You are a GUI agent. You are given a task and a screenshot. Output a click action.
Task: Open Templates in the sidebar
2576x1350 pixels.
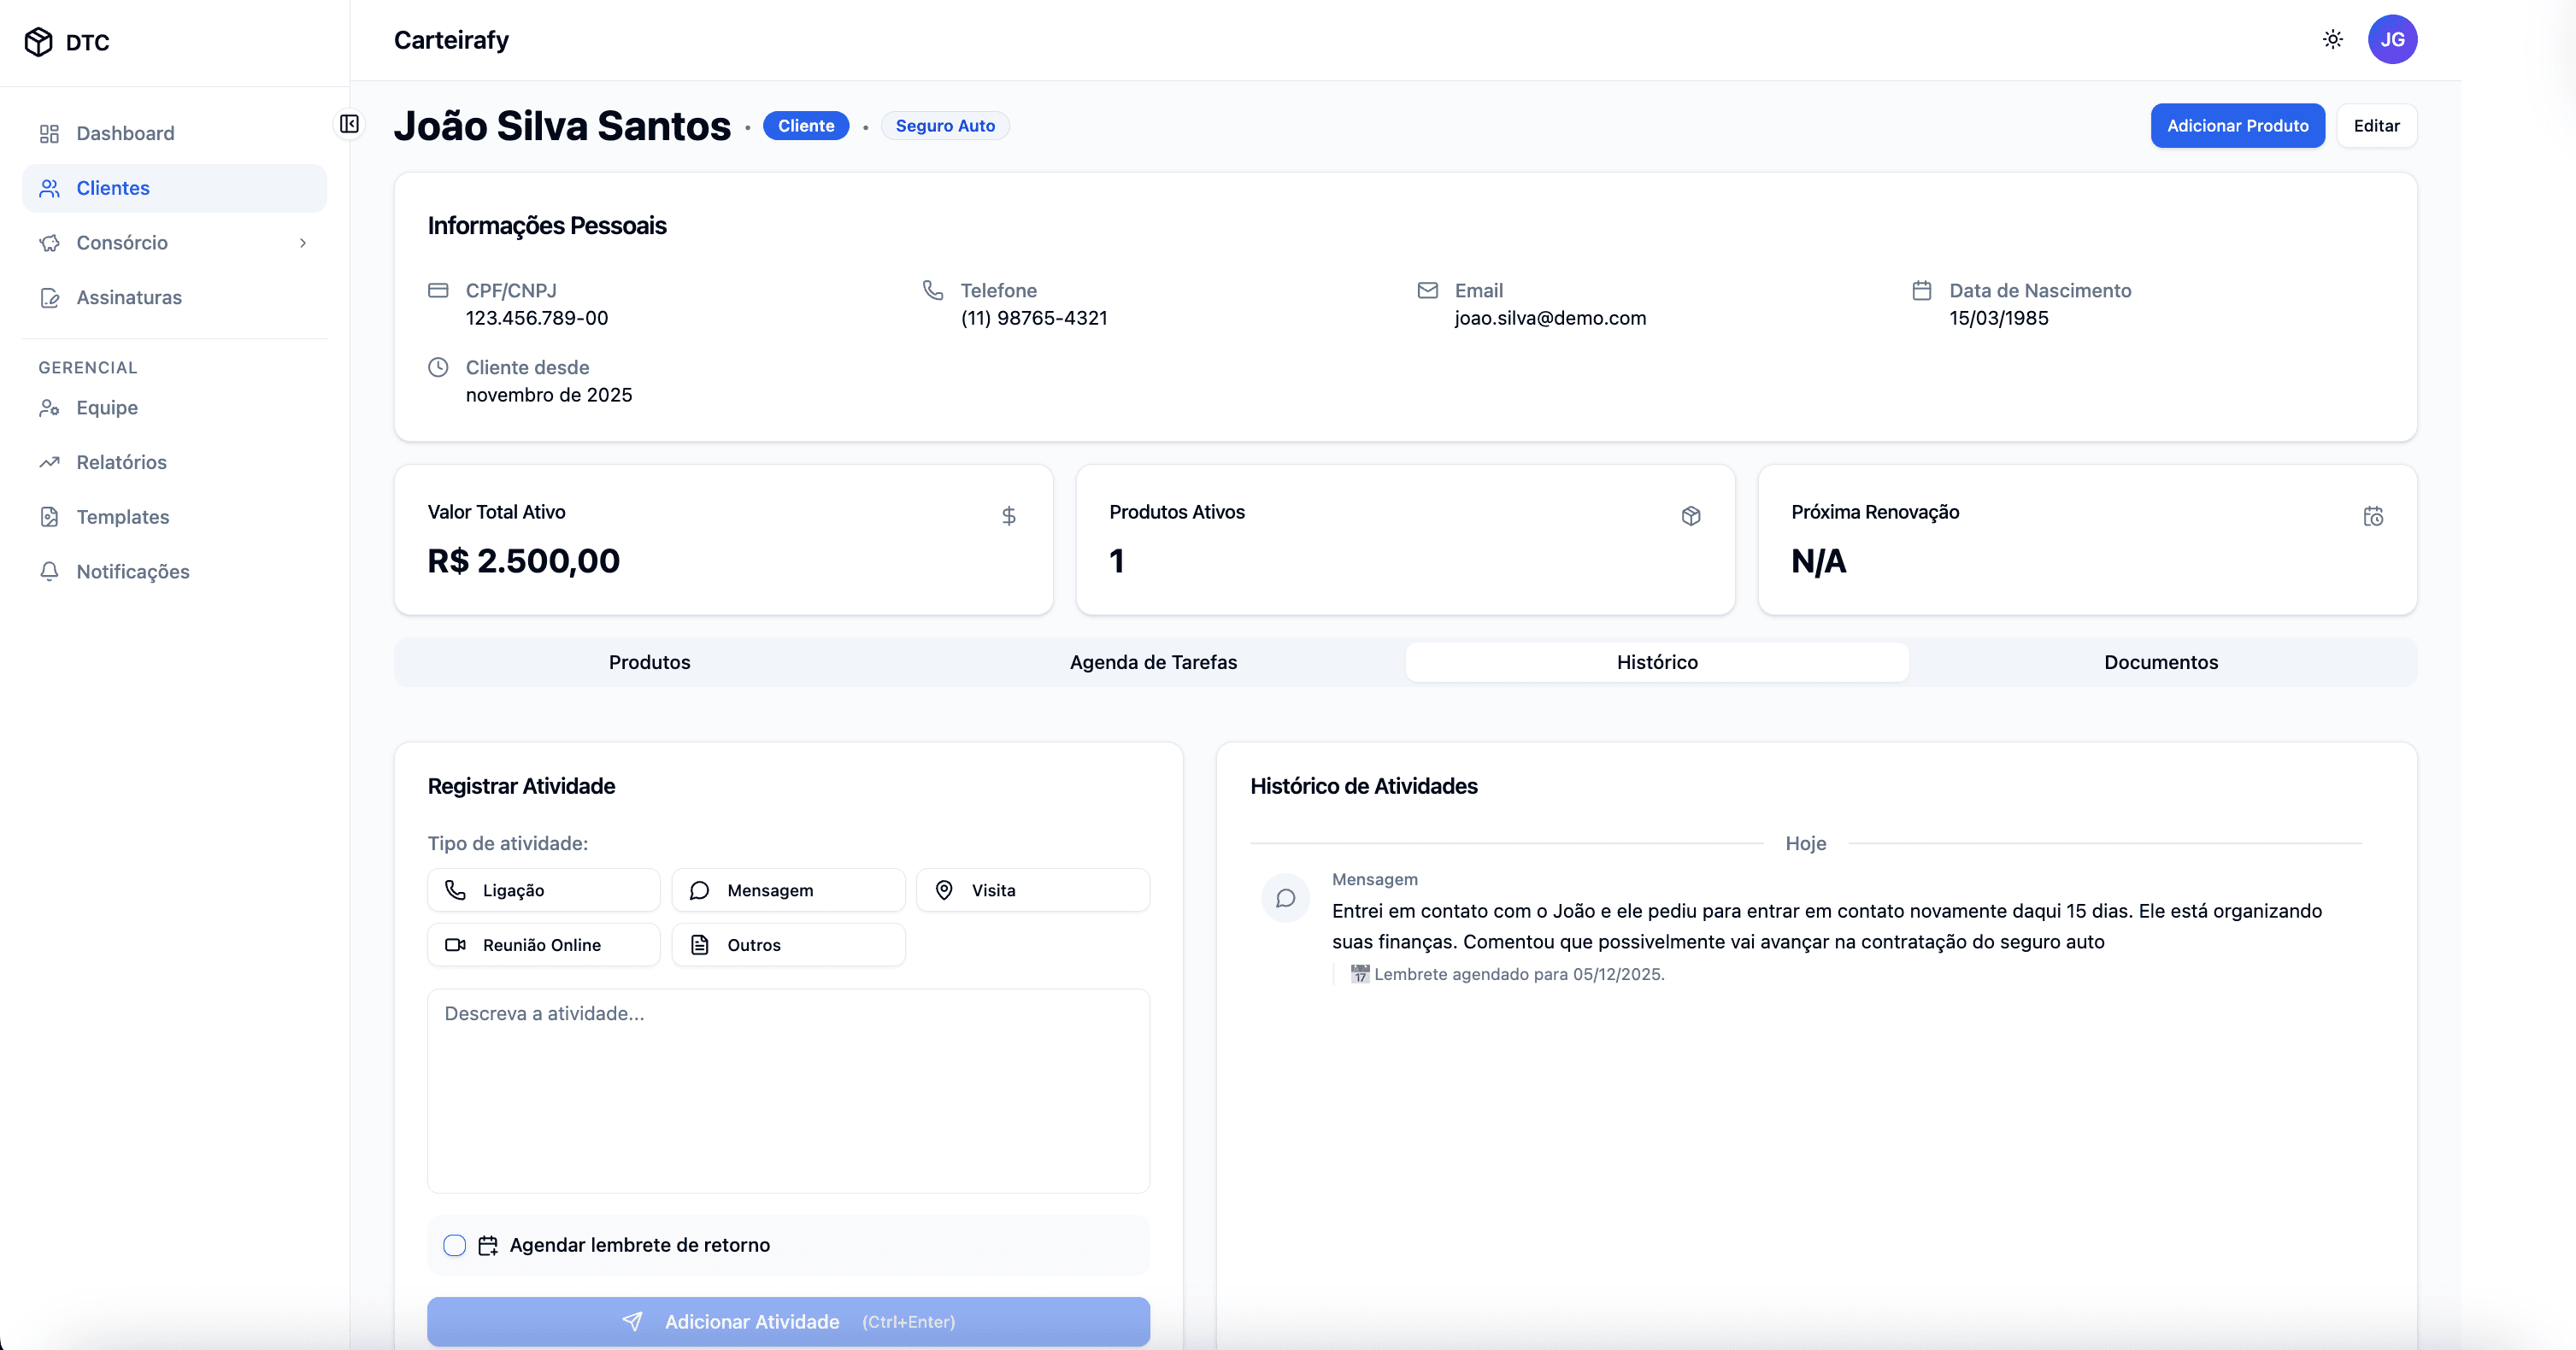[x=122, y=517]
